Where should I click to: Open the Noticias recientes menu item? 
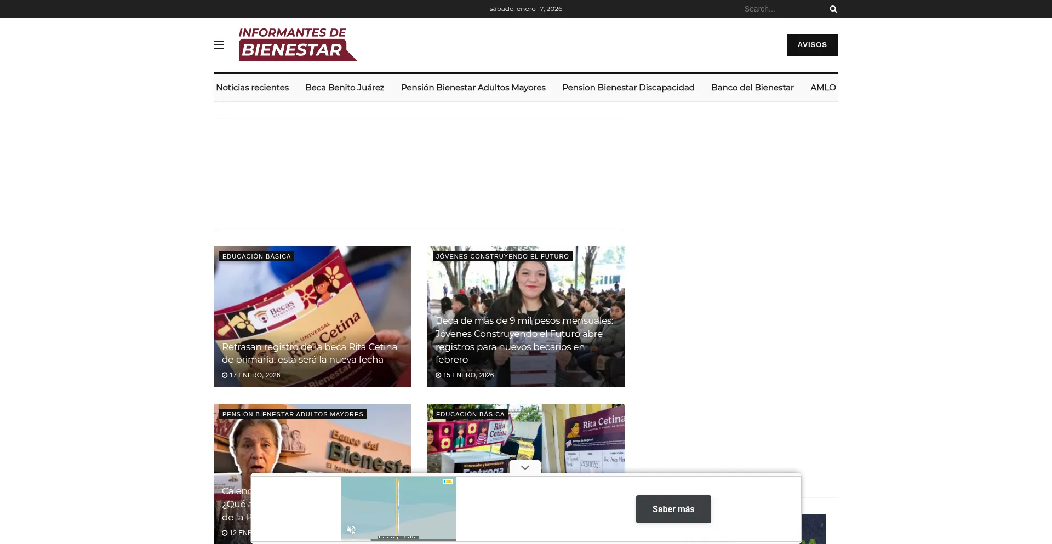point(252,87)
